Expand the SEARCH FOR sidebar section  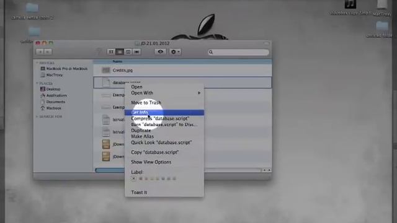(37, 116)
